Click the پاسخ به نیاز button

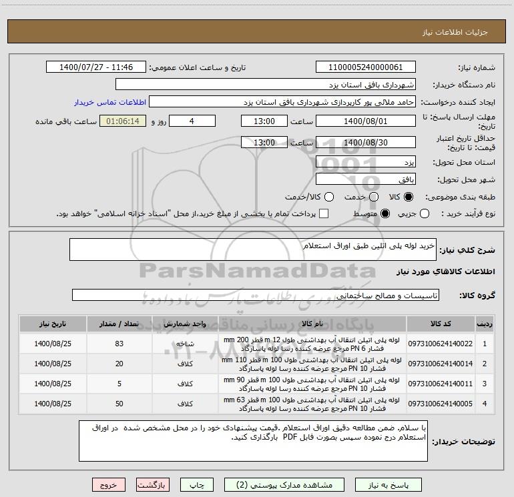[388, 485]
